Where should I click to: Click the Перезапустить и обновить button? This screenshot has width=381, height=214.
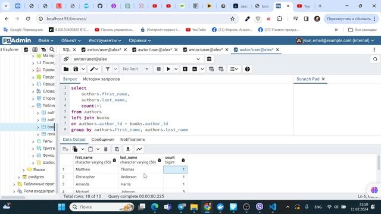click(351, 18)
